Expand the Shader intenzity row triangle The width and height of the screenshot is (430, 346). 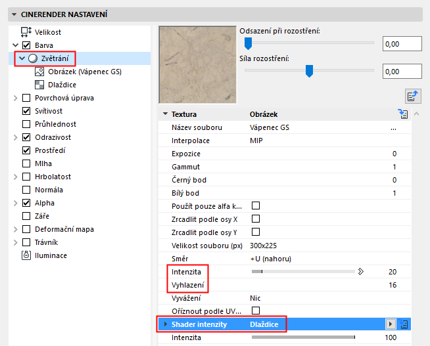166,324
